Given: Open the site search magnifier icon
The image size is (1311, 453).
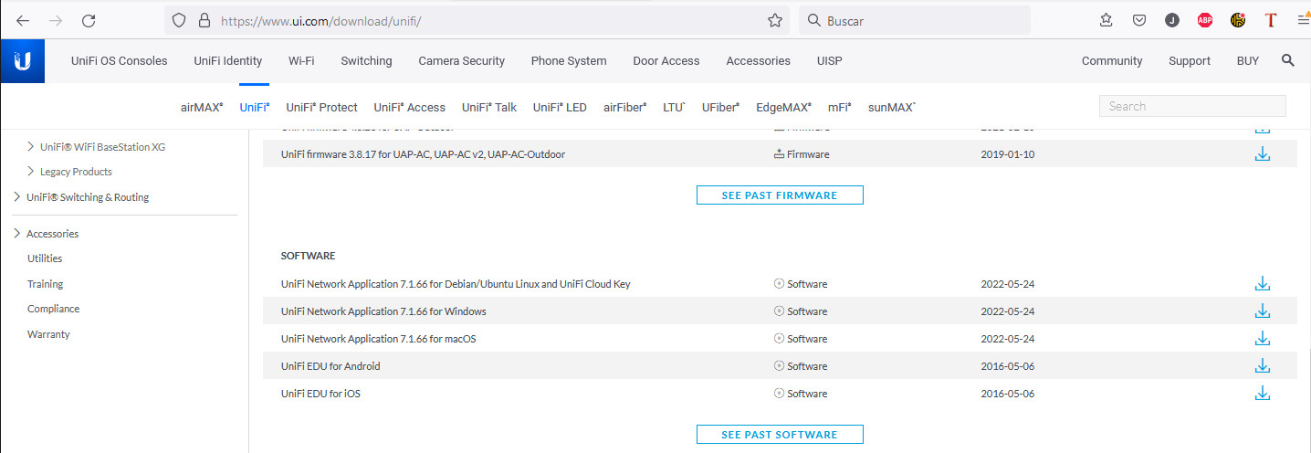Looking at the screenshot, I should click(x=1287, y=60).
